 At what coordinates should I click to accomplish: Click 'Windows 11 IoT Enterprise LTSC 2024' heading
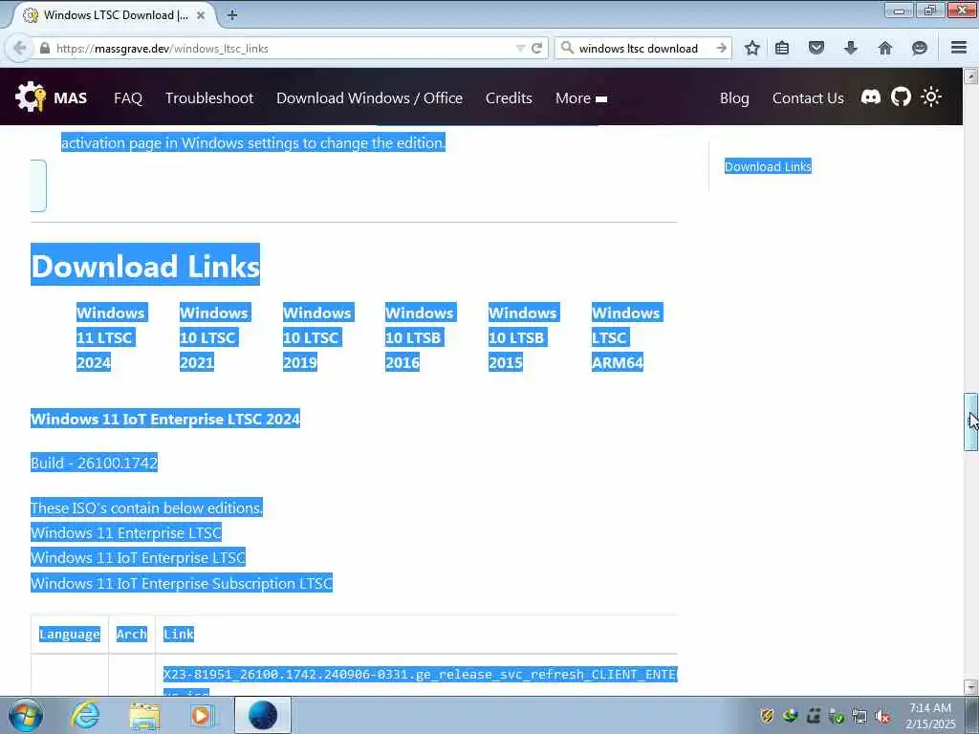165,419
